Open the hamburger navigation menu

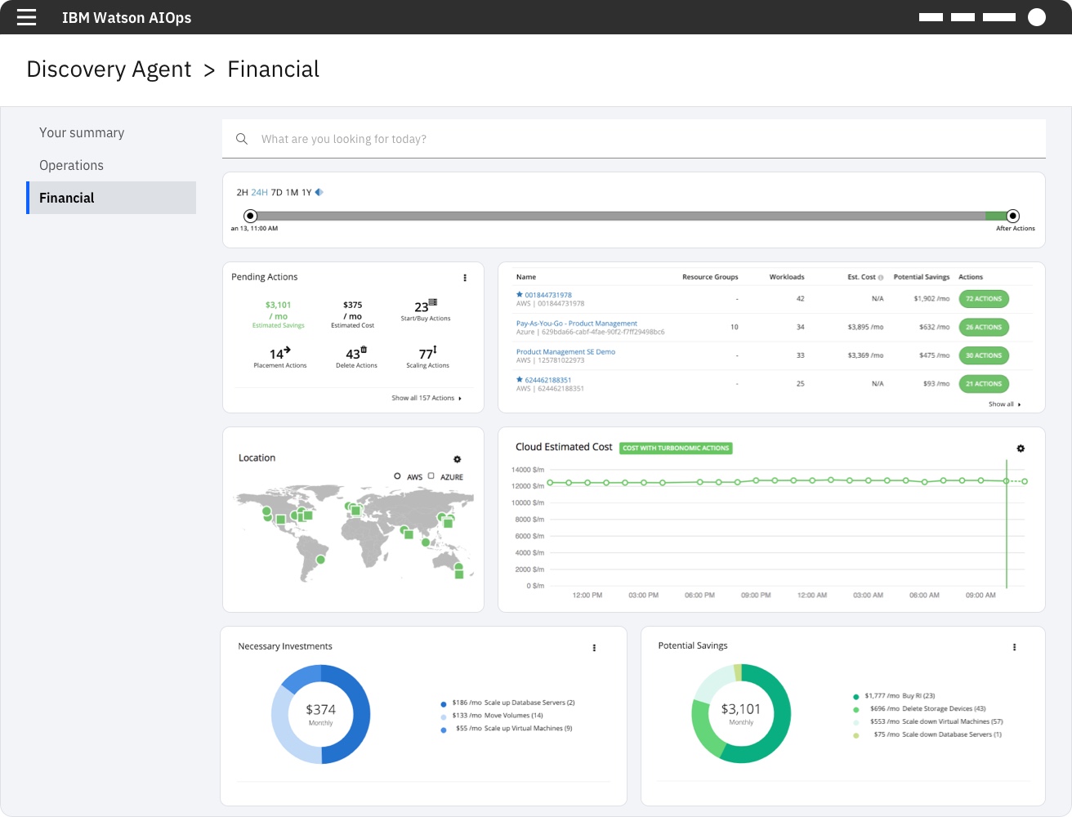26,17
